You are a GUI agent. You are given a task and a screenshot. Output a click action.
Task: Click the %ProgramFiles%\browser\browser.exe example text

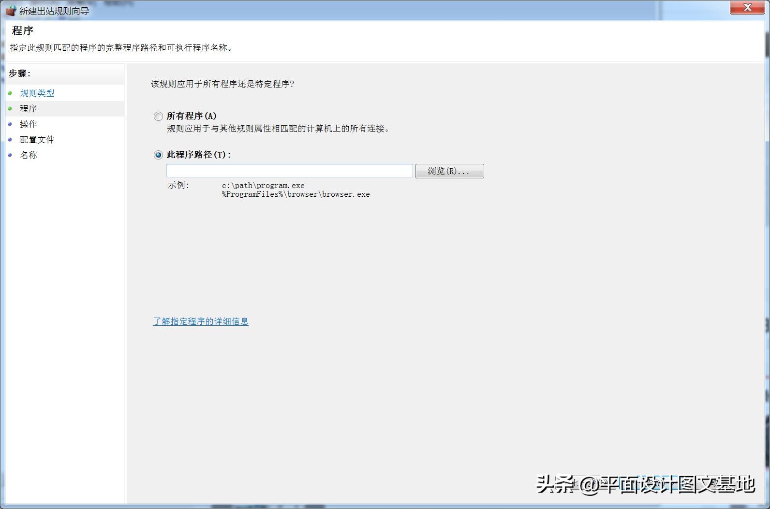pyautogui.click(x=296, y=194)
